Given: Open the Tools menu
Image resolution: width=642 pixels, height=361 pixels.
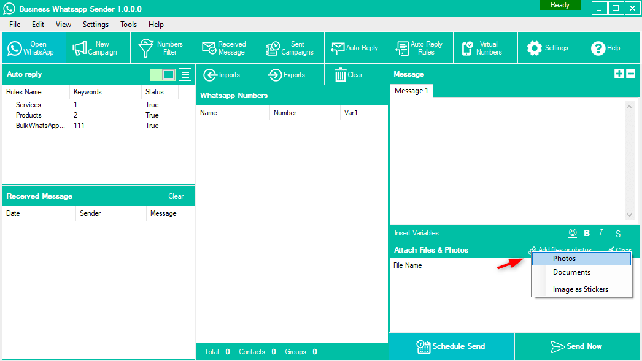Looking at the screenshot, I should [128, 25].
